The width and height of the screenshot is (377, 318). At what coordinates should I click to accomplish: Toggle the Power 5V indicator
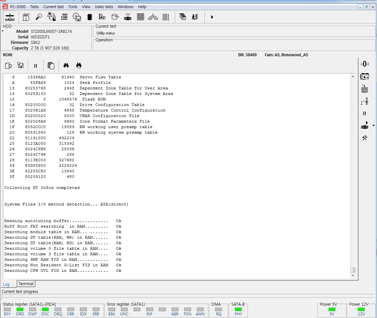332,310
